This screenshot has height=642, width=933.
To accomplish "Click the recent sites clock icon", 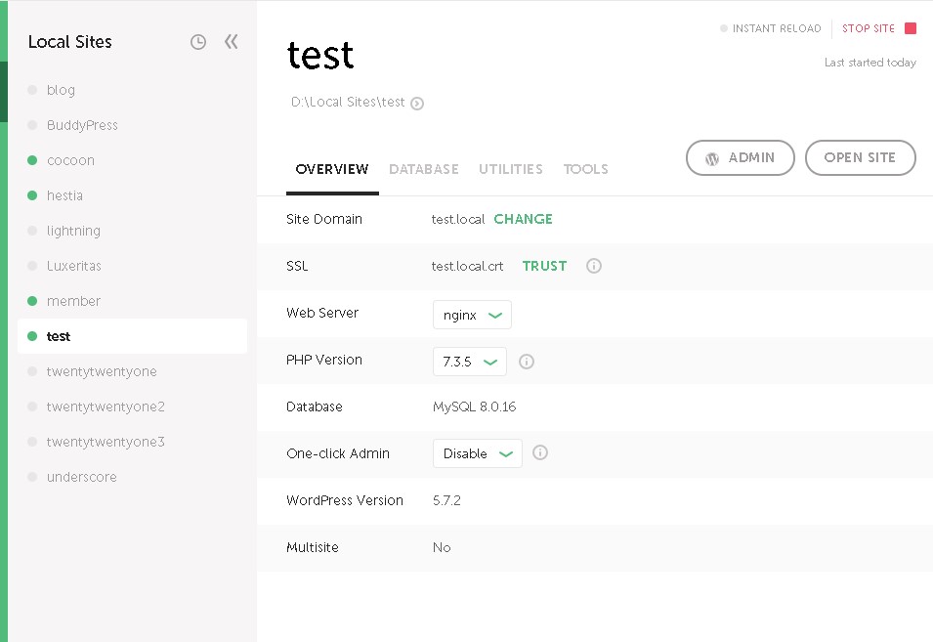I will pos(198,42).
